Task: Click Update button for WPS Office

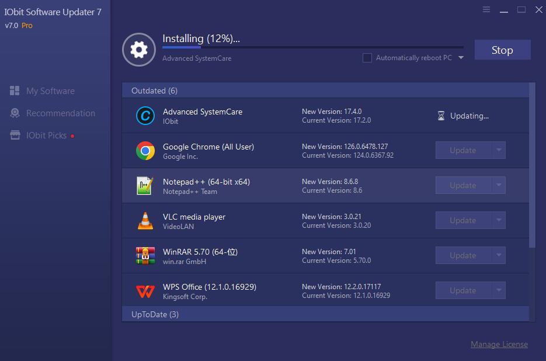Action: (464, 290)
